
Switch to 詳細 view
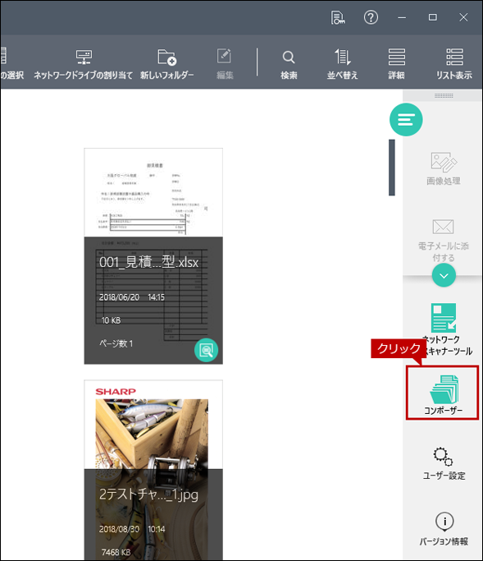tap(397, 64)
